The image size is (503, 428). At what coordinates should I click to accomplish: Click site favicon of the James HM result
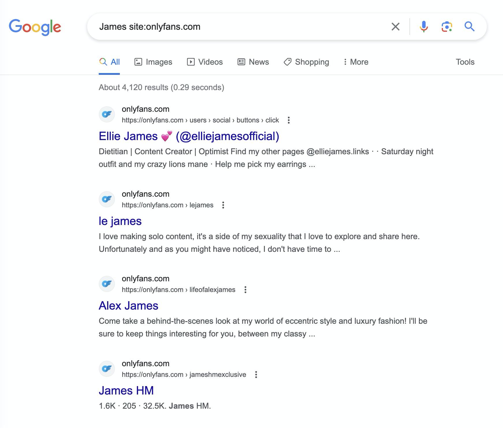tap(107, 369)
